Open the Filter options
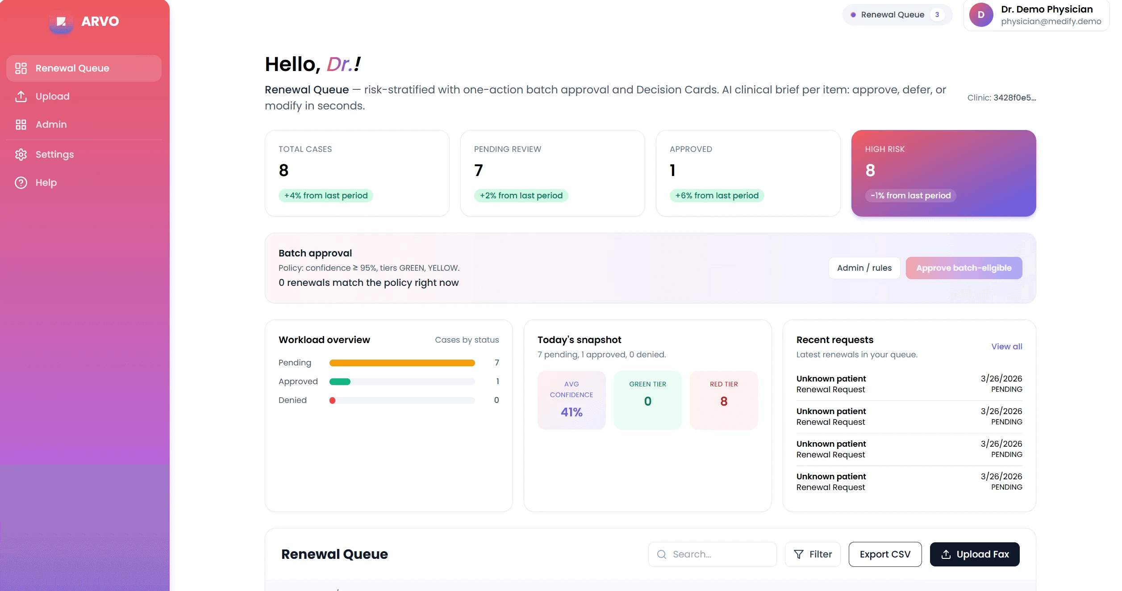The height and width of the screenshot is (591, 1122). (x=813, y=554)
